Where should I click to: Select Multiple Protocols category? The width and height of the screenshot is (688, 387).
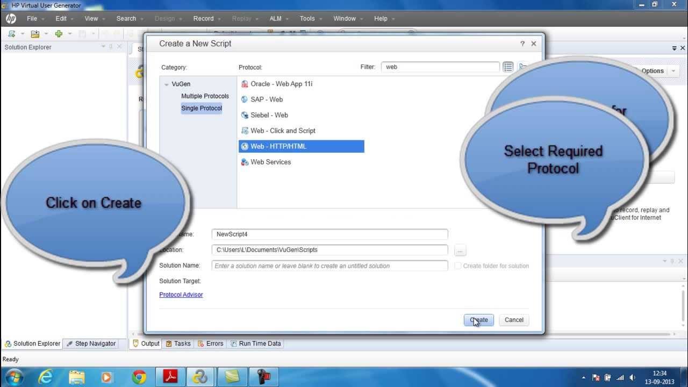coord(205,96)
